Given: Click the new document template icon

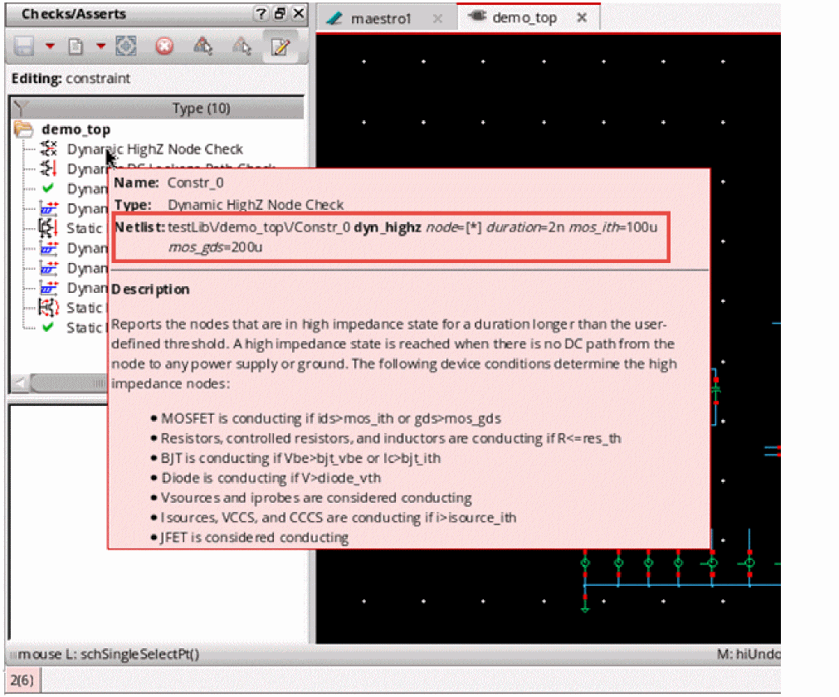Looking at the screenshot, I should [76, 46].
